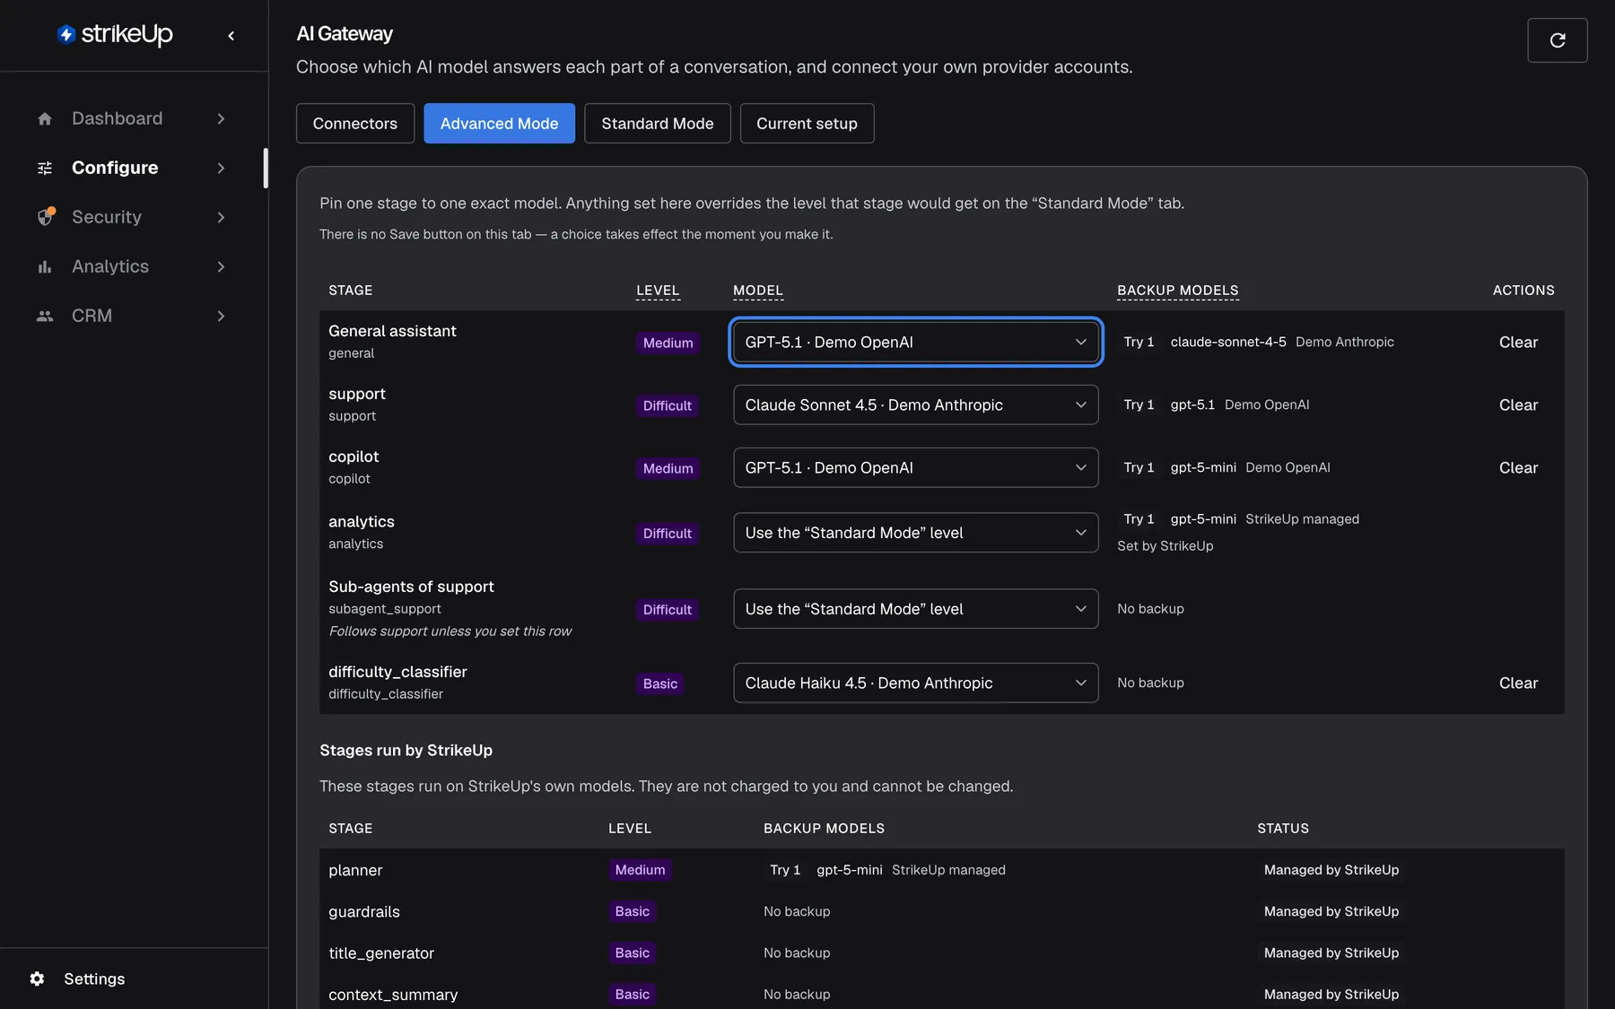Click the Basic badge in the guardrails row
The width and height of the screenshot is (1615, 1009).
coord(633,911)
